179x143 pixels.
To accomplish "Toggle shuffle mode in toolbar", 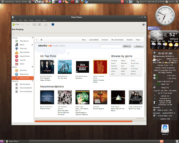I will tap(39, 24).
